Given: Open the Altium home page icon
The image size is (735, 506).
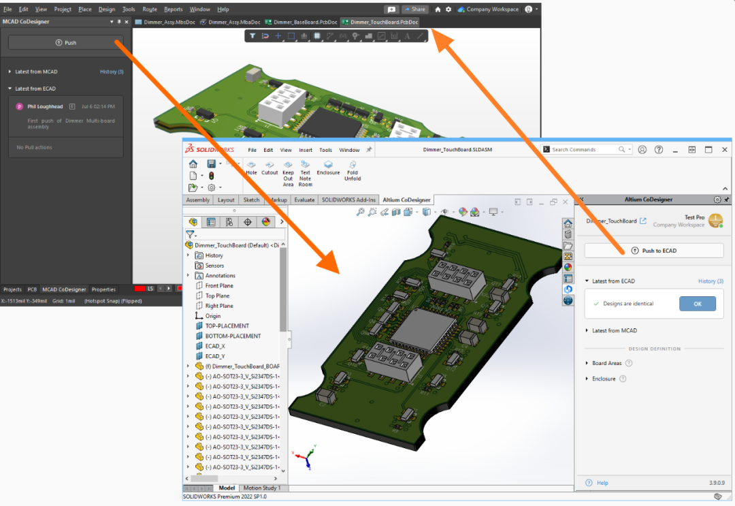Looking at the screenshot, I should click(438, 10).
